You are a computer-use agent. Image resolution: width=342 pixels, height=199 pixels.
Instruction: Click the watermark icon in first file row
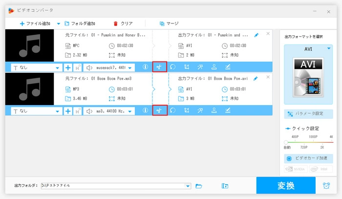pos(214,67)
